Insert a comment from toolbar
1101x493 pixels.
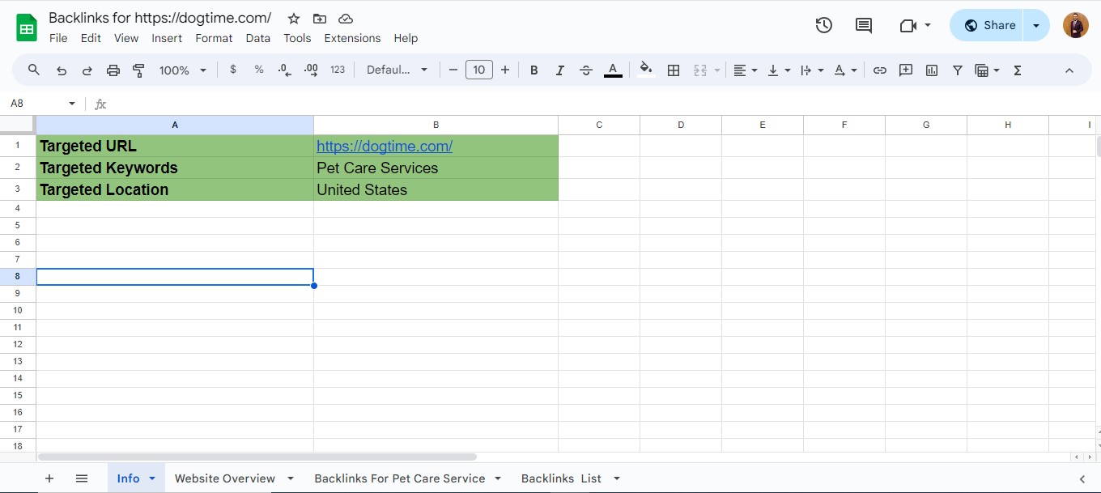pyautogui.click(x=906, y=70)
